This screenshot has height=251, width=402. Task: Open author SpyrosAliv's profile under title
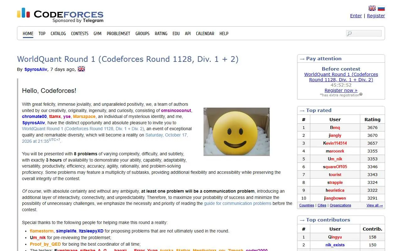[x=36, y=69]
